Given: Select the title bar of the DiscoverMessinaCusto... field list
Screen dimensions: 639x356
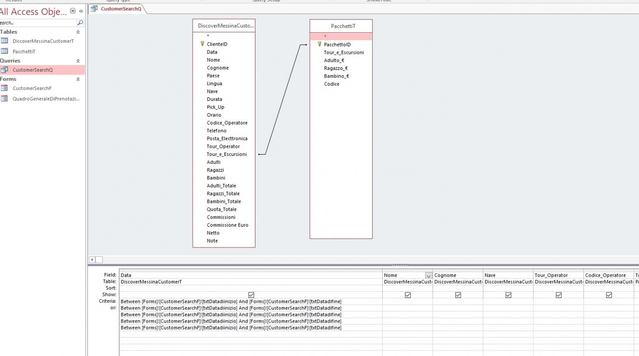Looking at the screenshot, I should 224,26.
